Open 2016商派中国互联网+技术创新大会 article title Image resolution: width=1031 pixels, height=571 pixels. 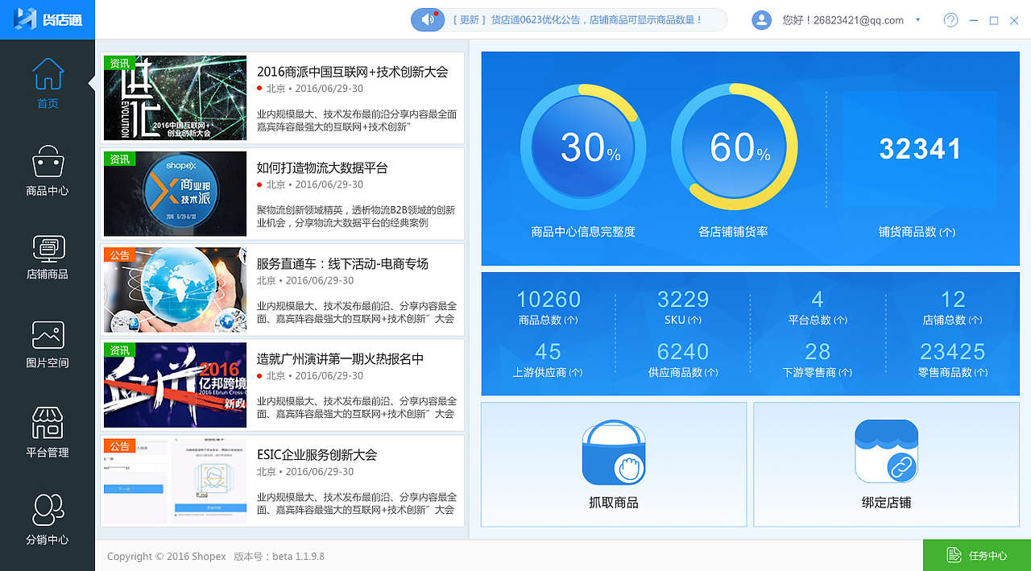tap(352, 72)
